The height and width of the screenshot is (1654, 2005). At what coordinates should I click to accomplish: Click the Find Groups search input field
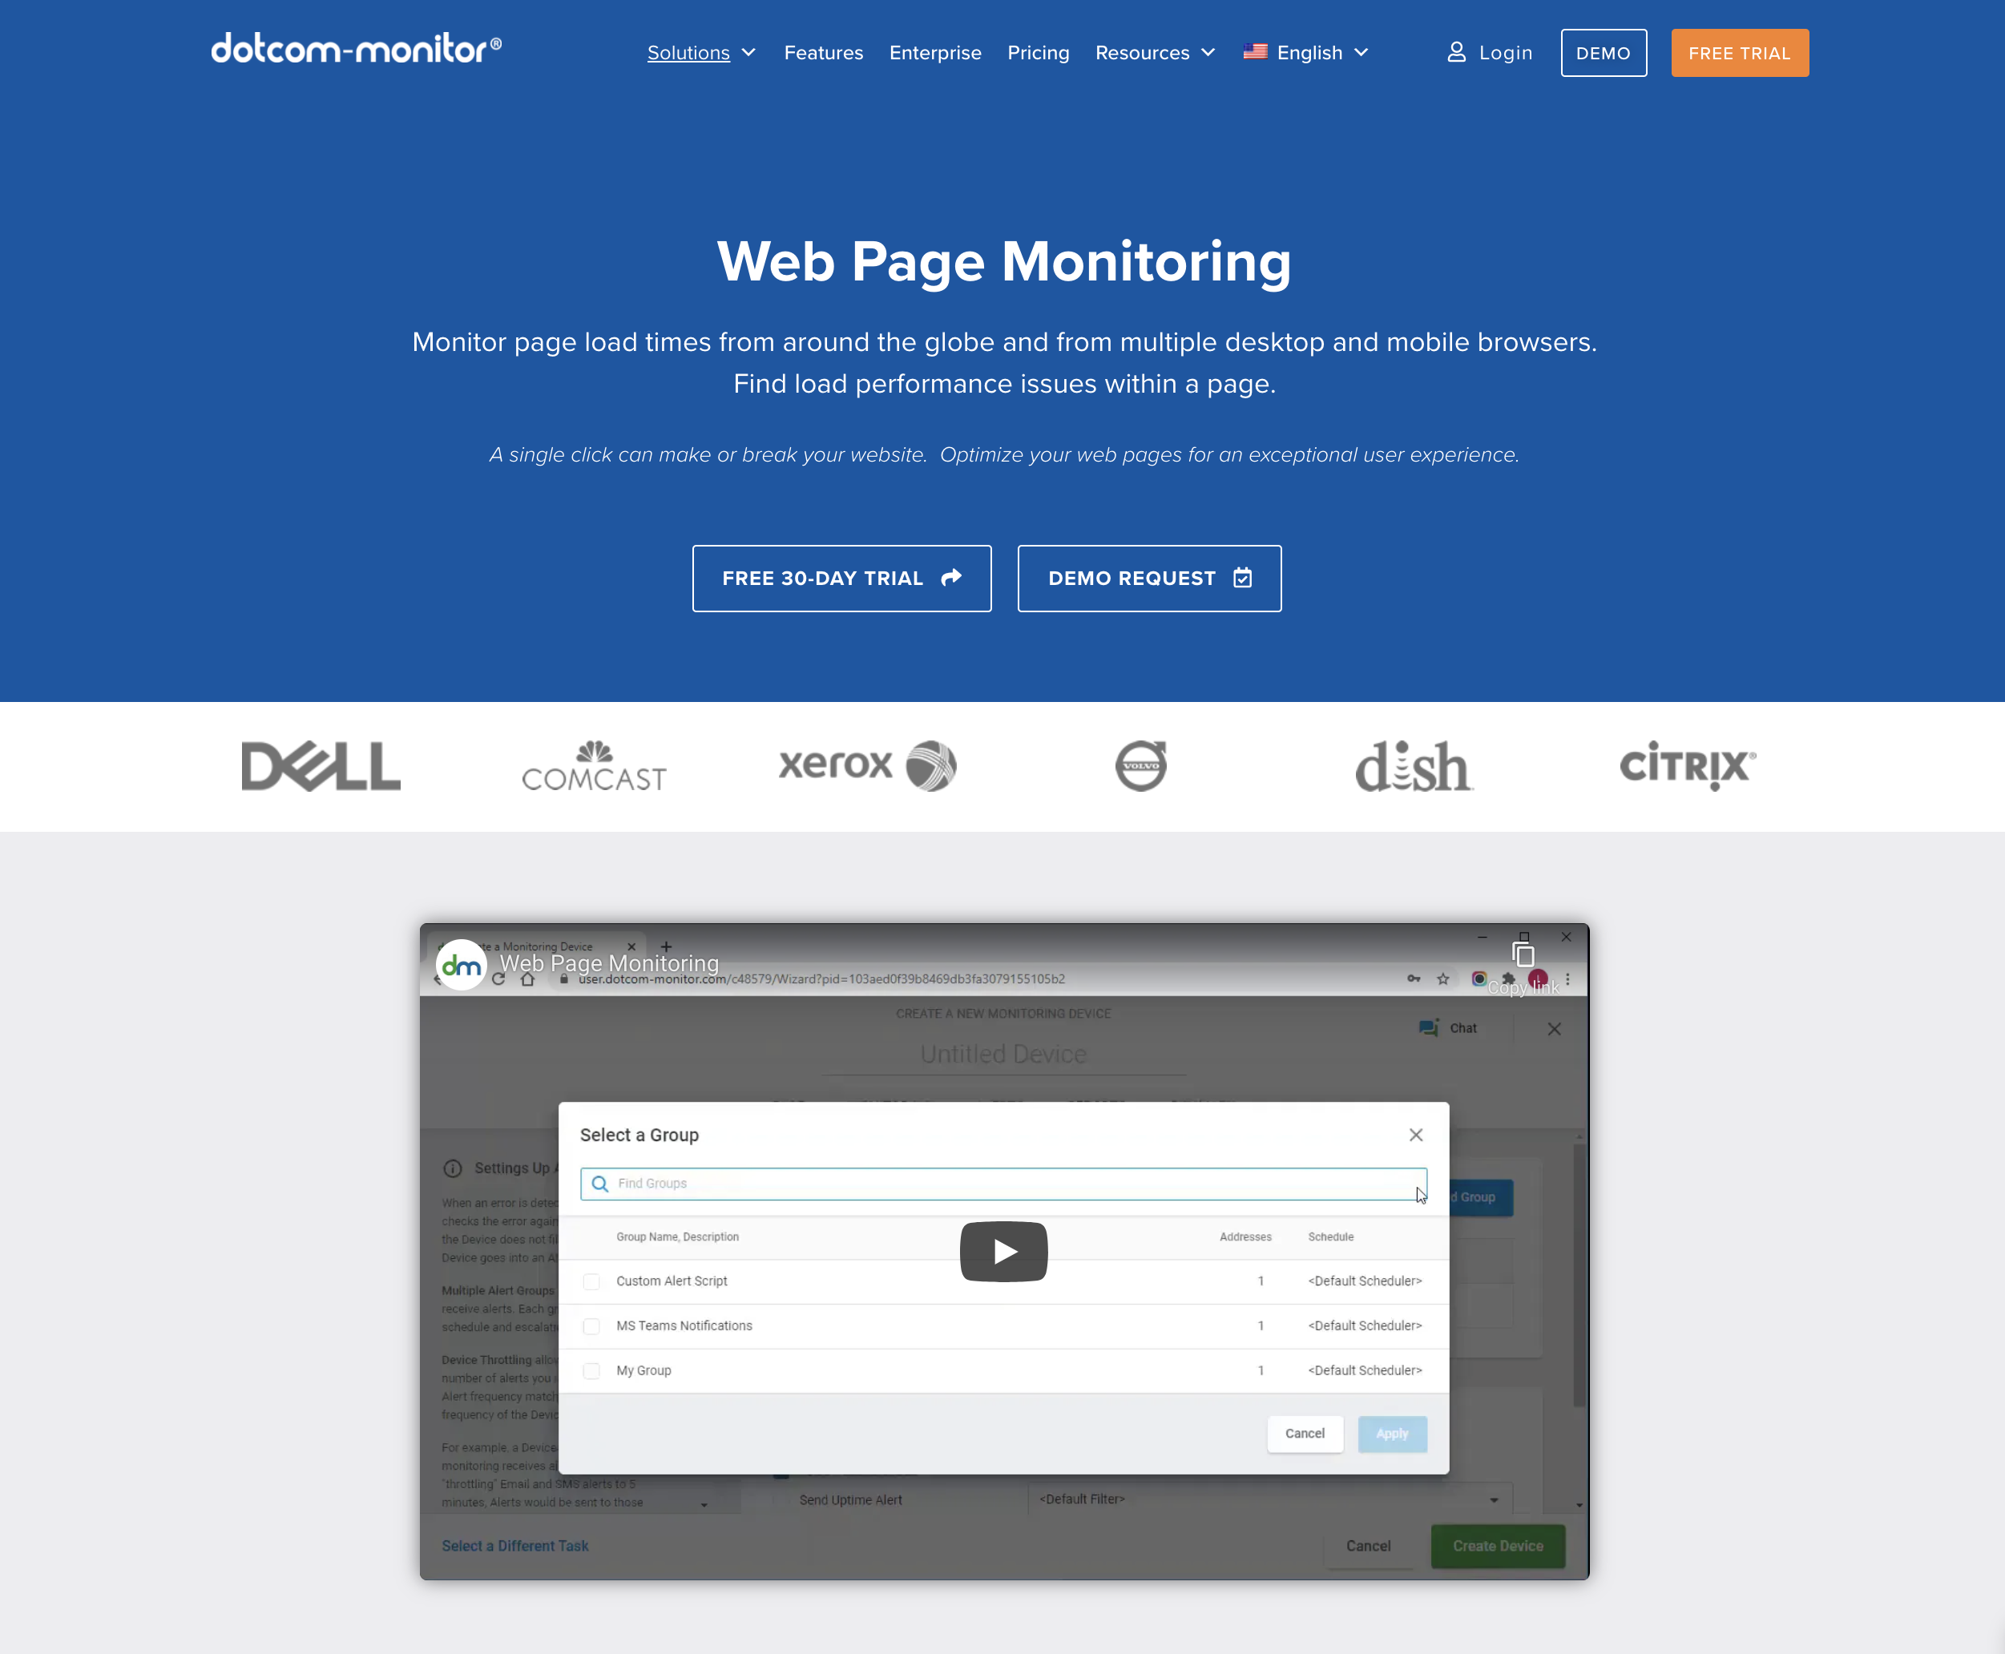point(1004,1183)
